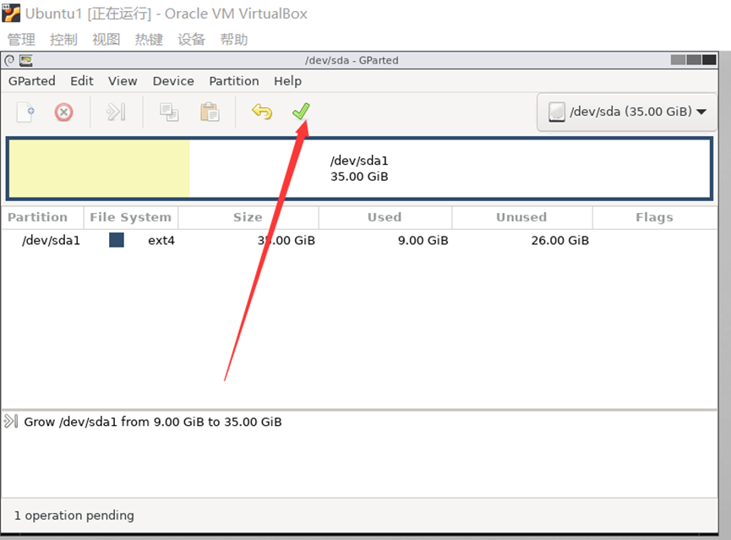Image resolution: width=731 pixels, height=540 pixels.
Task: Open VirtualBox 视图 menu
Action: [x=106, y=40]
